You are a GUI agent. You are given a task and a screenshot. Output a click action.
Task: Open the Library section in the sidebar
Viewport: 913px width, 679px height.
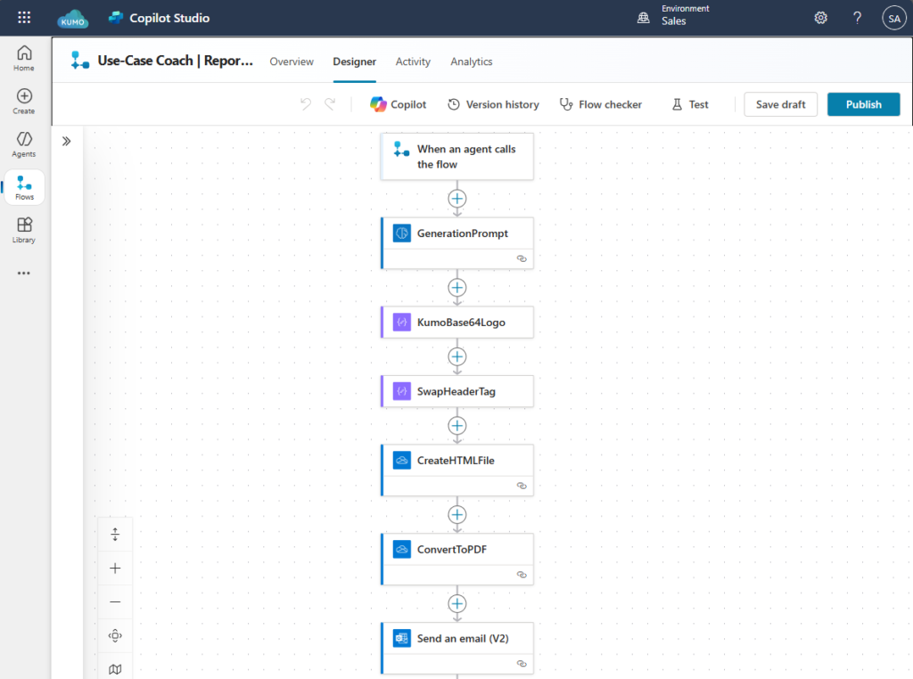coord(24,229)
